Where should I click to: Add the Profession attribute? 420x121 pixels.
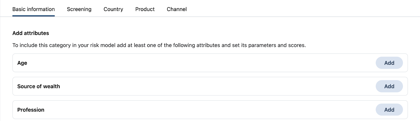point(389,110)
